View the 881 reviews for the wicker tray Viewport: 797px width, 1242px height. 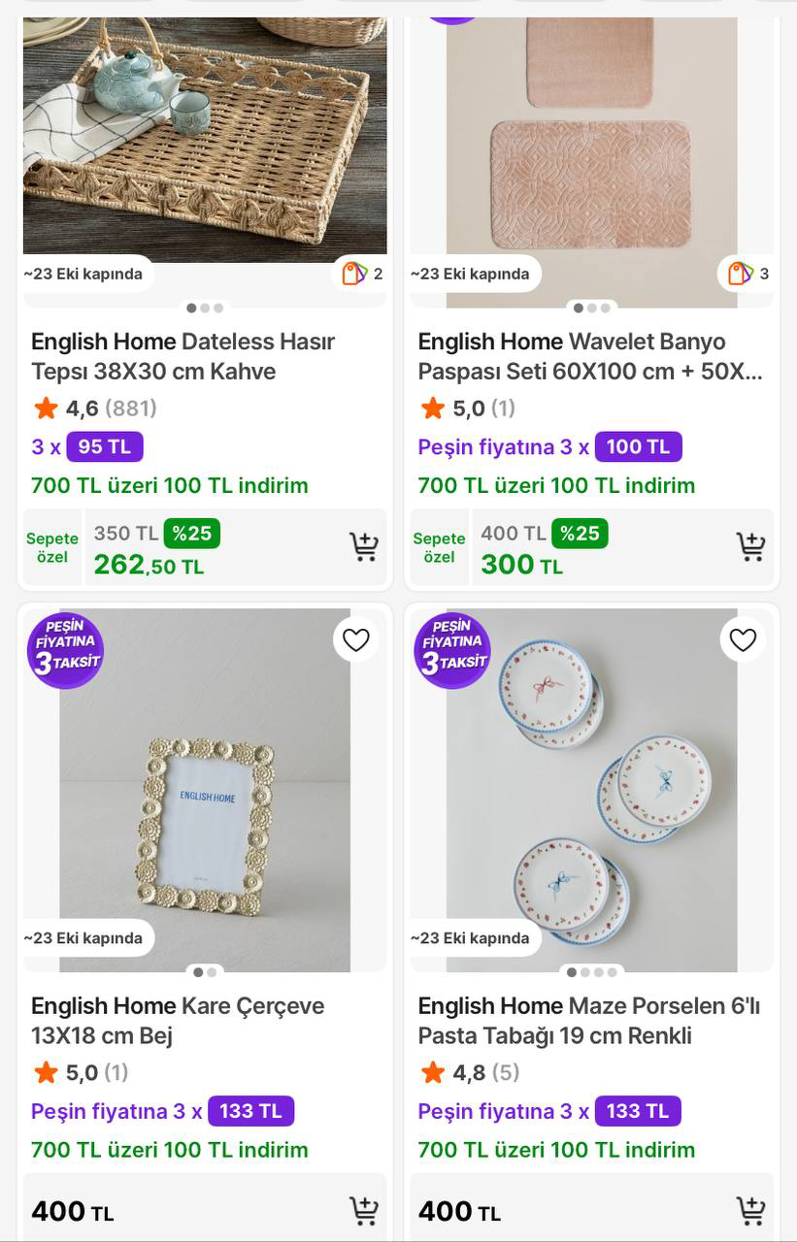[x=130, y=409]
